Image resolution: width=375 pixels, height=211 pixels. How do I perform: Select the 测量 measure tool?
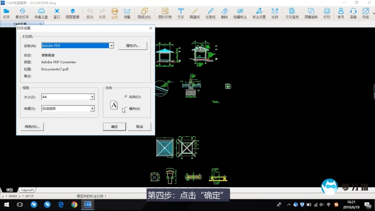[x=127, y=13]
